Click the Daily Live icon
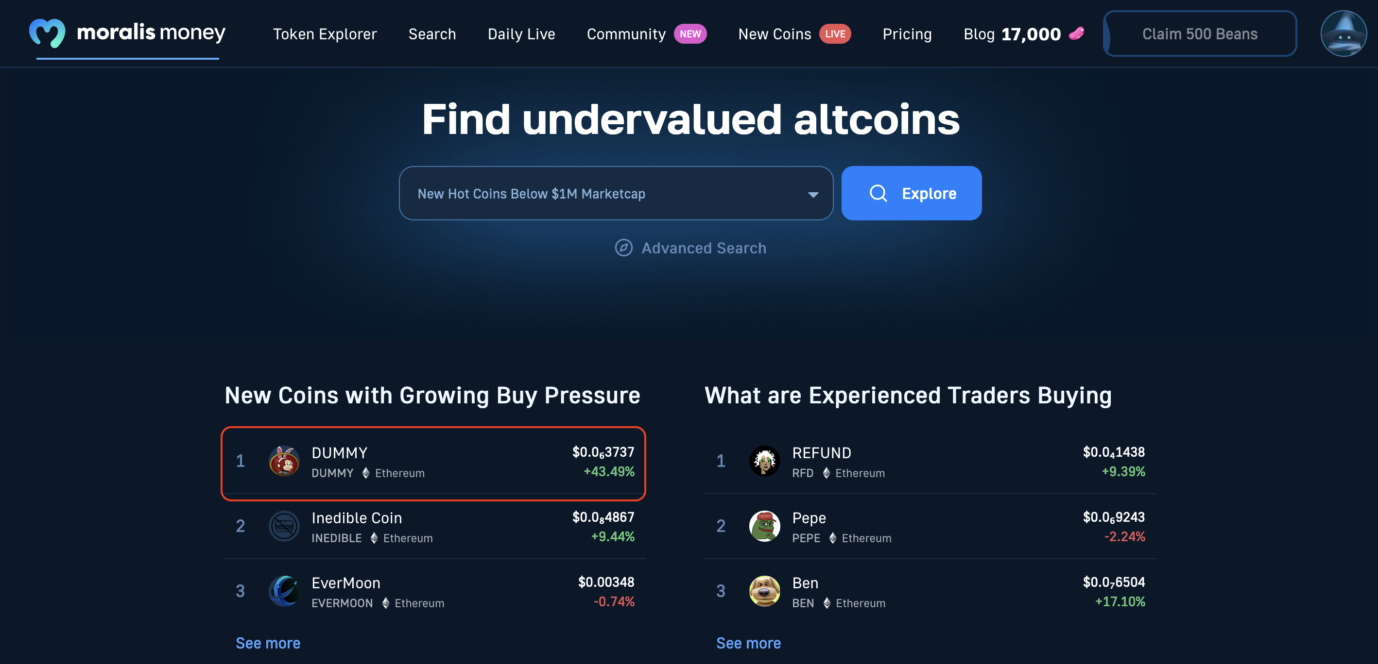This screenshot has height=664, width=1378. click(x=521, y=33)
